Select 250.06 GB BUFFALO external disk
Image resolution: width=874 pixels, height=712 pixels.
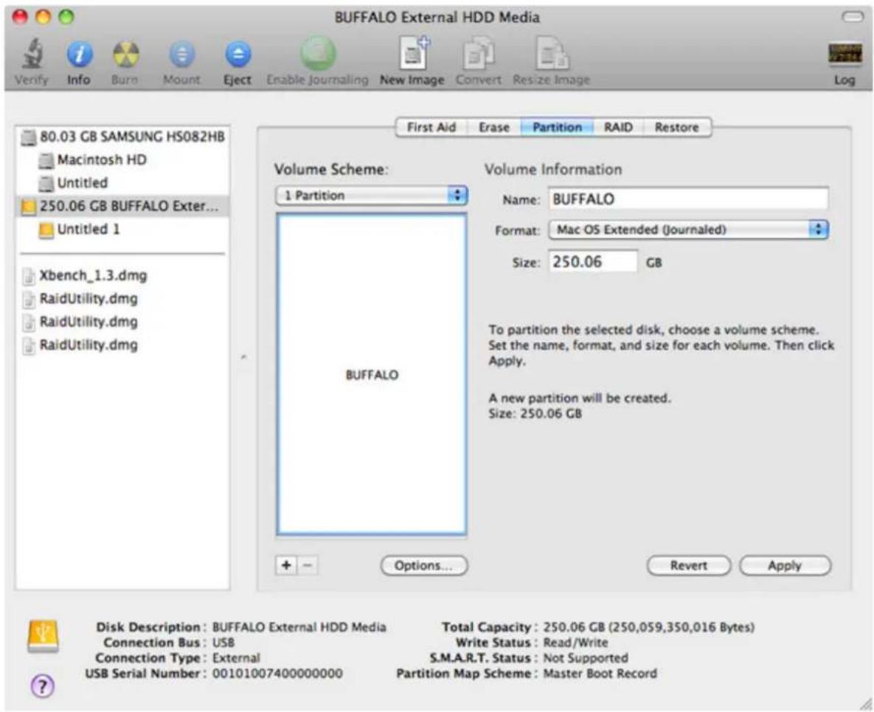click(122, 207)
